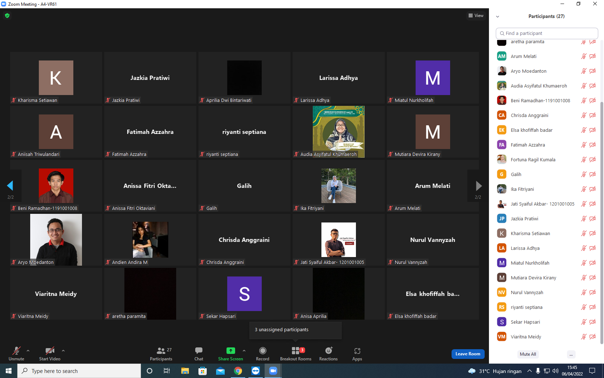Click the Reactions smiley icon
Viewport: 604px width, 378px height.
(x=329, y=351)
